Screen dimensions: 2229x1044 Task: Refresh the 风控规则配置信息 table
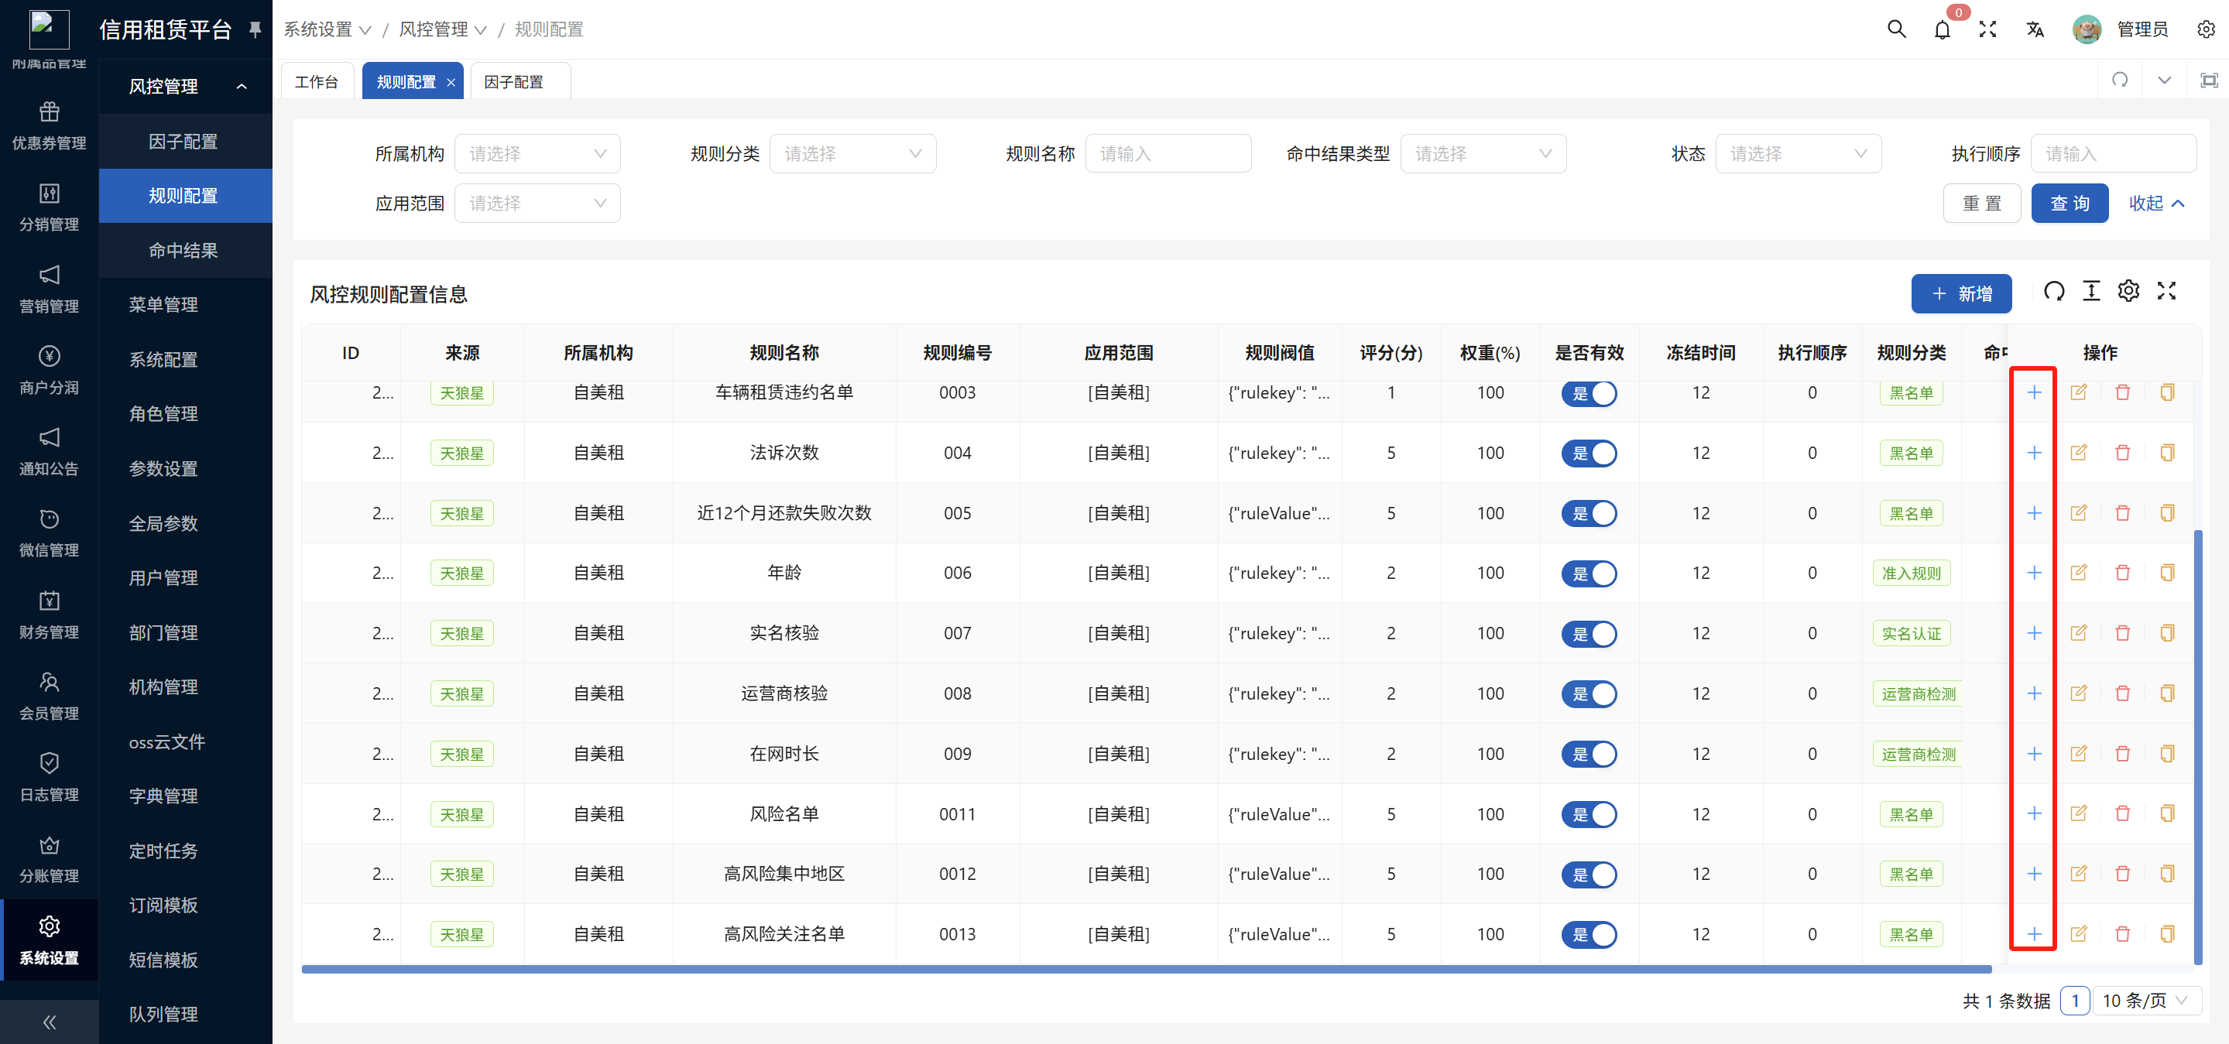(2054, 292)
